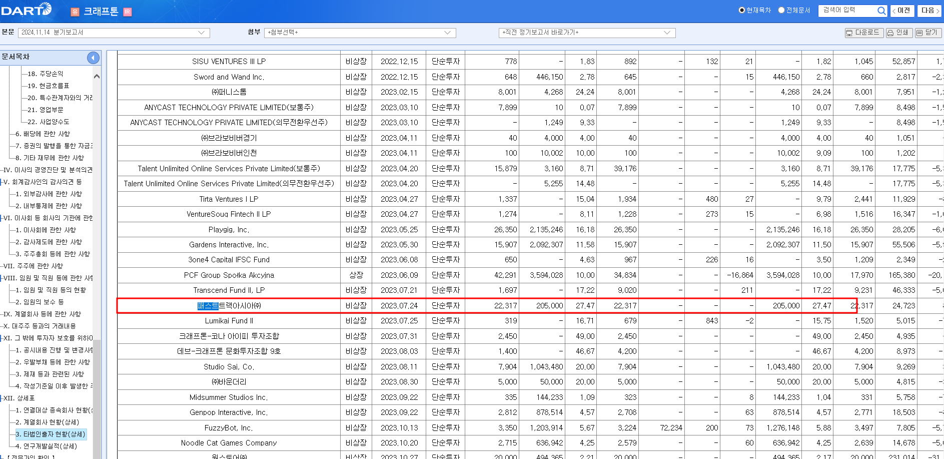Open 2. 내부통제에 관한 사항
This screenshot has height=459, width=944.
[49, 206]
